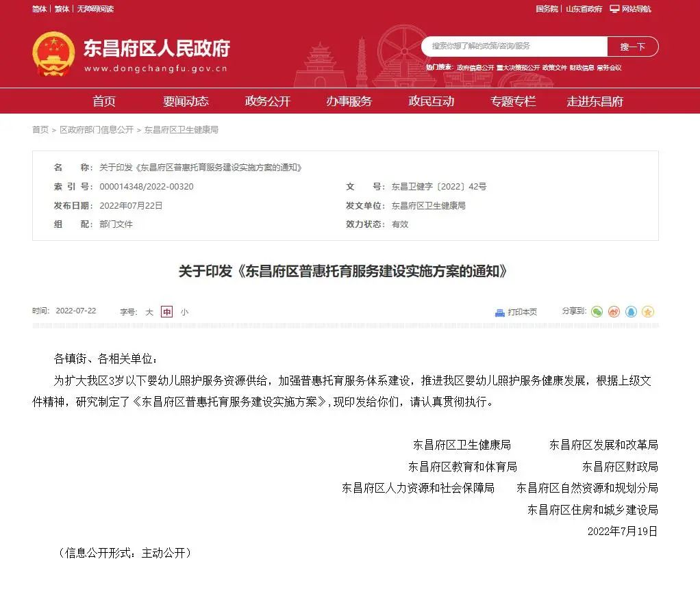
Task: Click signatory 东昌府区自然资源和规划分局
Action: tap(587, 488)
